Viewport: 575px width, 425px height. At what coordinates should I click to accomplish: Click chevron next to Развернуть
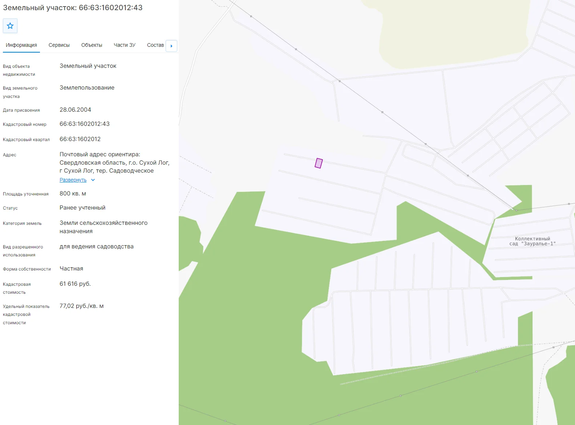[x=93, y=180]
